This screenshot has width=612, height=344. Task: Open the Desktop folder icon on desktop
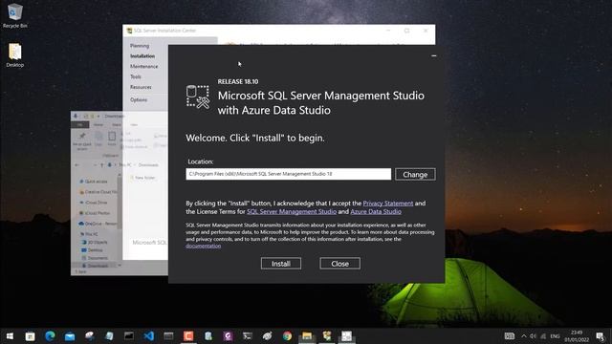(x=15, y=55)
